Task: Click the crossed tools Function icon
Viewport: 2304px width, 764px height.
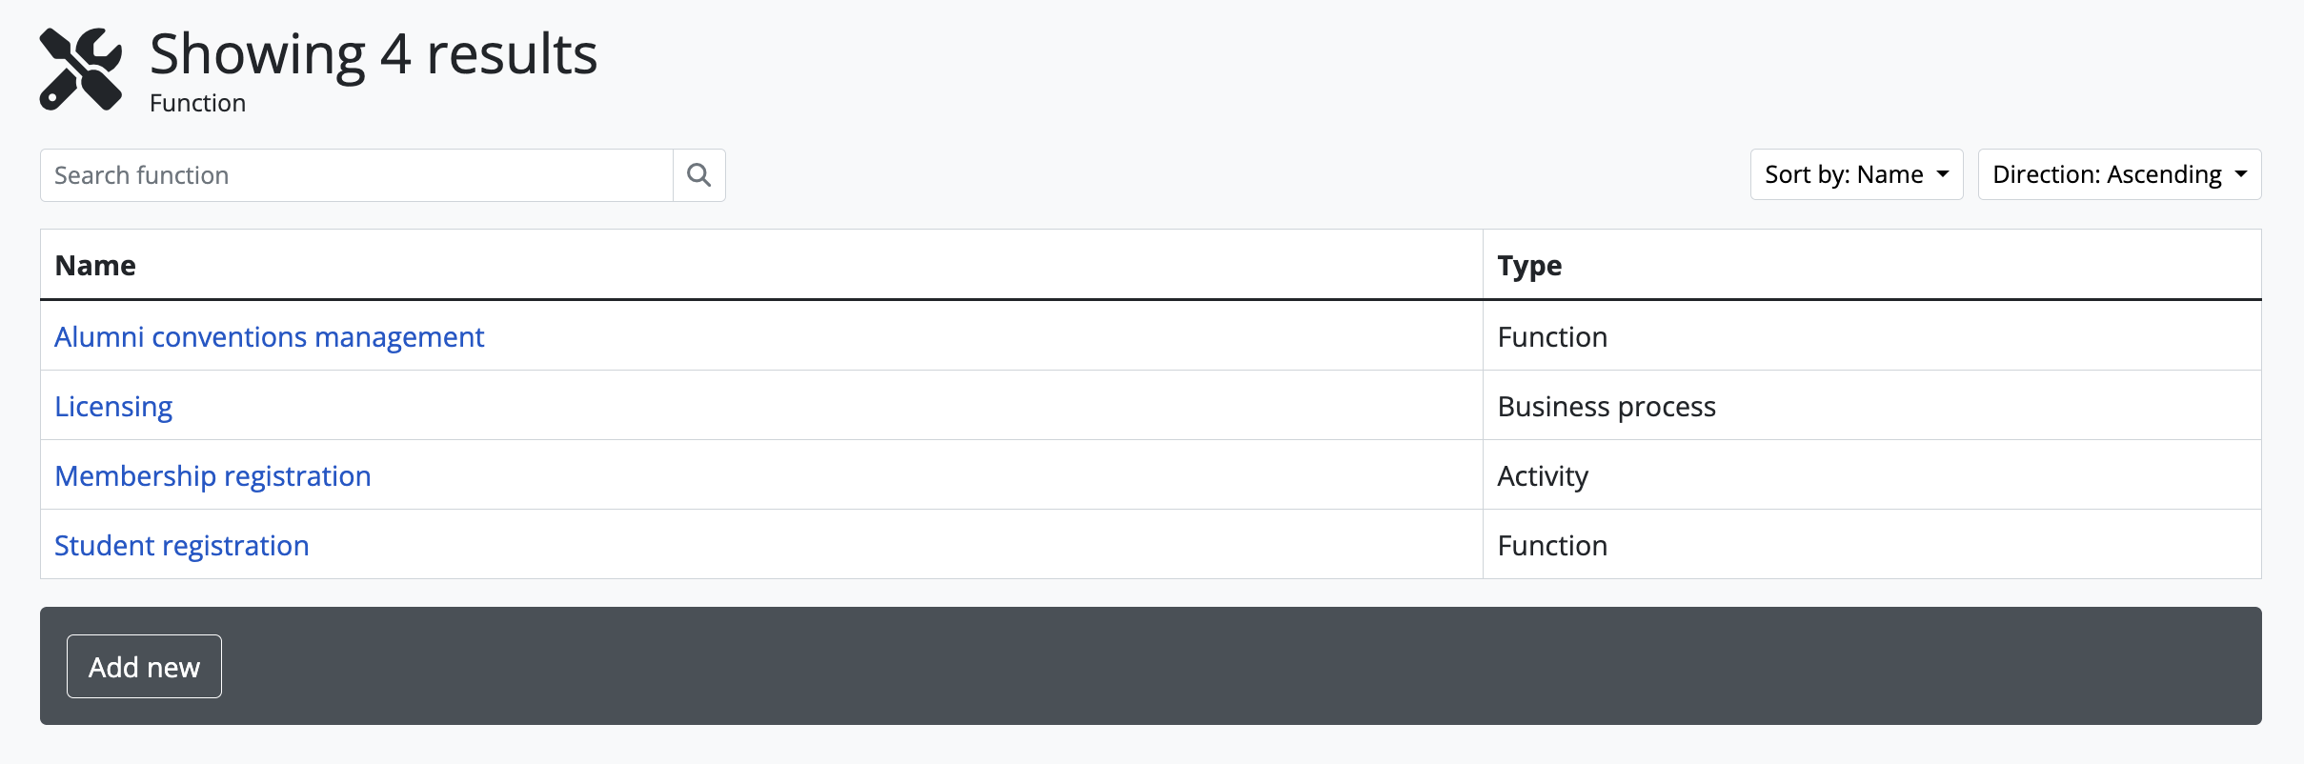Action: click(81, 70)
